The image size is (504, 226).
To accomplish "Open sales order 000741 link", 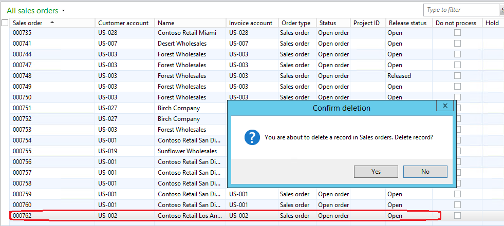I will tap(22, 44).
